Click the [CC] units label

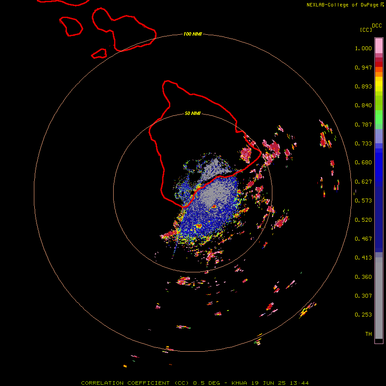click(366, 30)
